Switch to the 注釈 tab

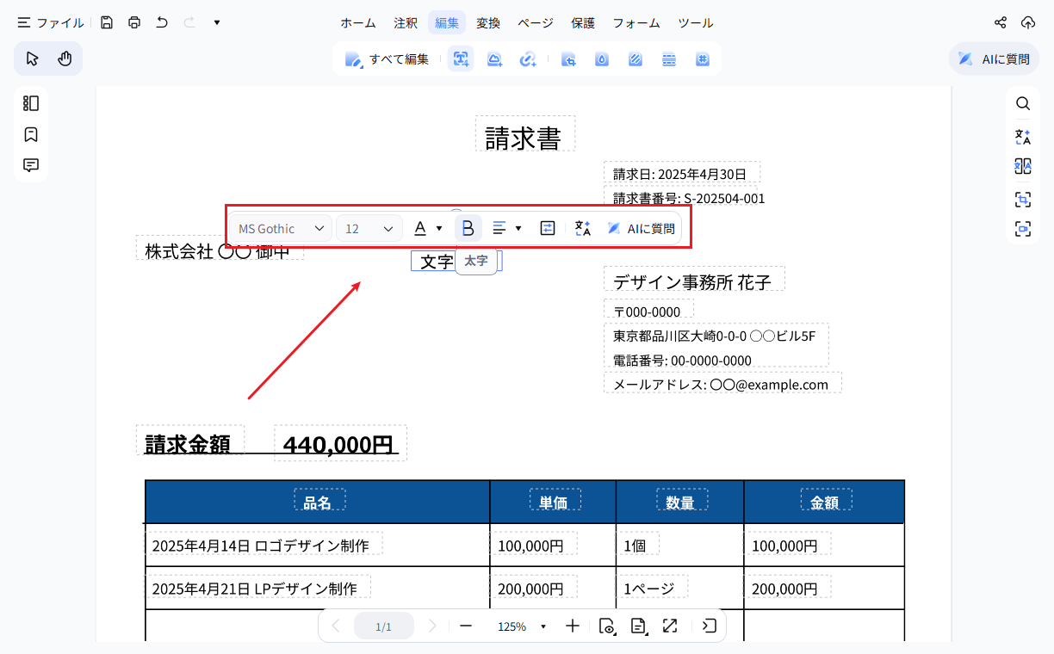(x=406, y=23)
